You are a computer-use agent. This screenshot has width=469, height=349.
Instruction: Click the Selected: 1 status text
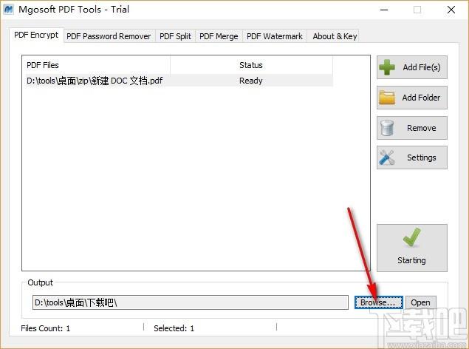pyautogui.click(x=174, y=328)
